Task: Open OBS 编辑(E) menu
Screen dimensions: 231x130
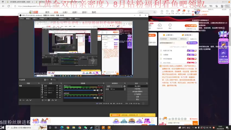Action: point(28,19)
